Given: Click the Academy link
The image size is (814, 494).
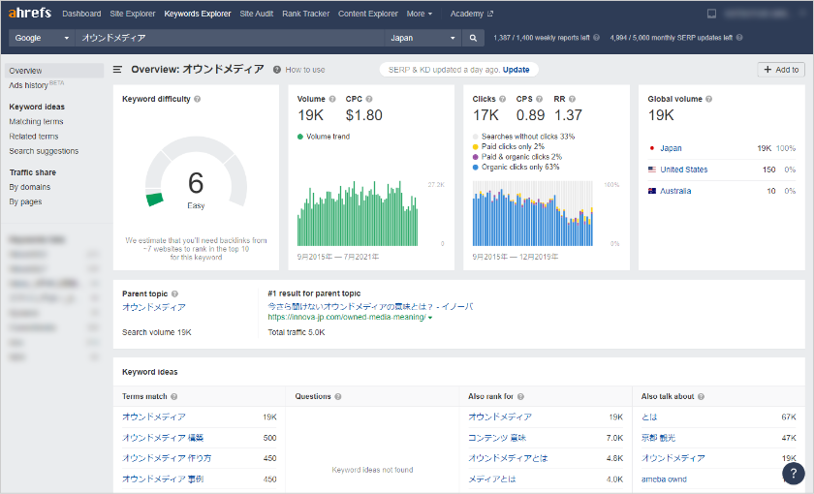Looking at the screenshot, I should point(467,14).
